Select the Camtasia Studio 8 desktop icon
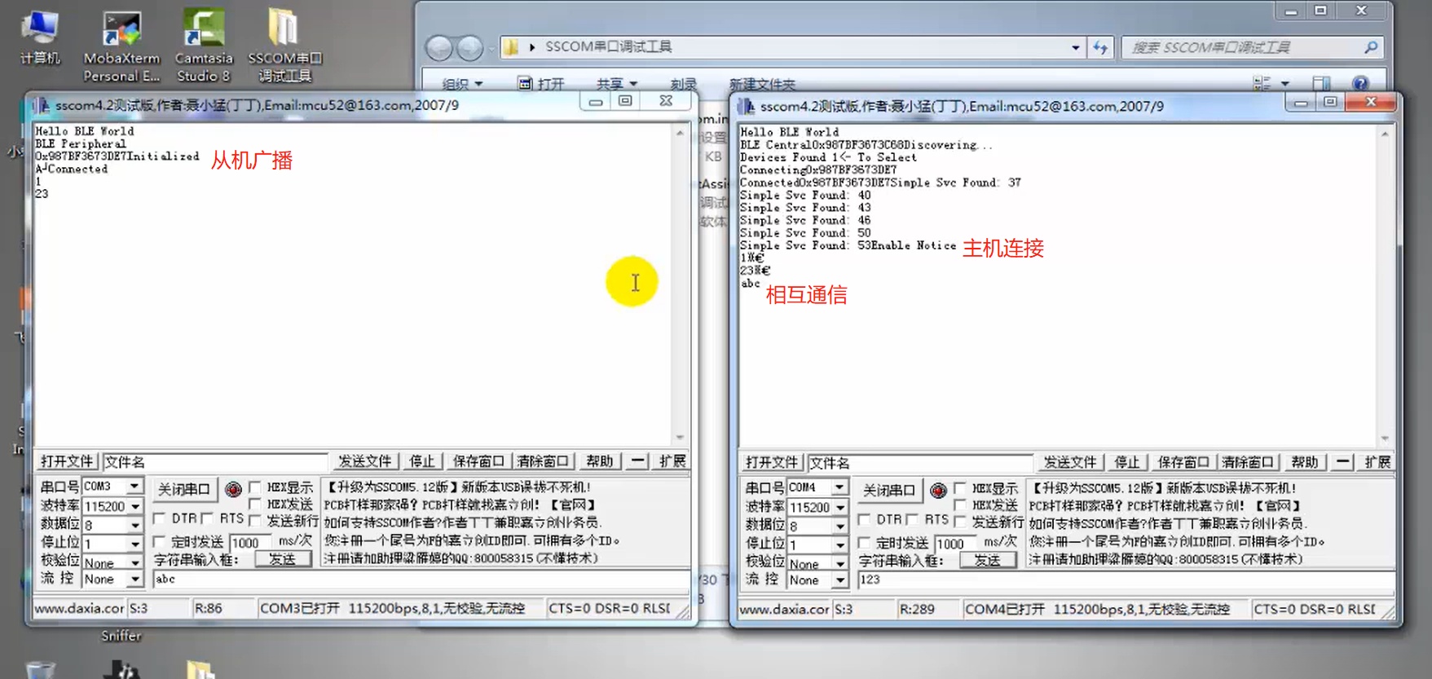The image size is (1432, 679). click(x=204, y=46)
